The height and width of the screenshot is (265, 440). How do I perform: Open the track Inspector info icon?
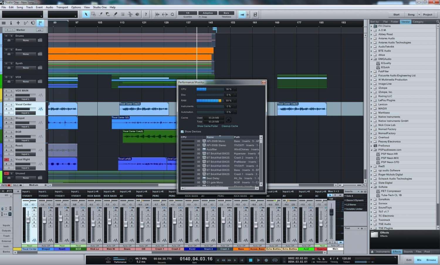click(11, 23)
